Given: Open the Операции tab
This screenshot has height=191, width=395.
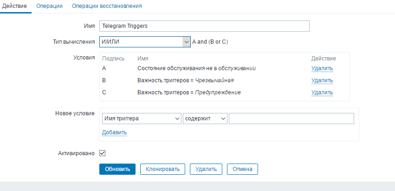Looking at the screenshot, I should click(x=49, y=6).
